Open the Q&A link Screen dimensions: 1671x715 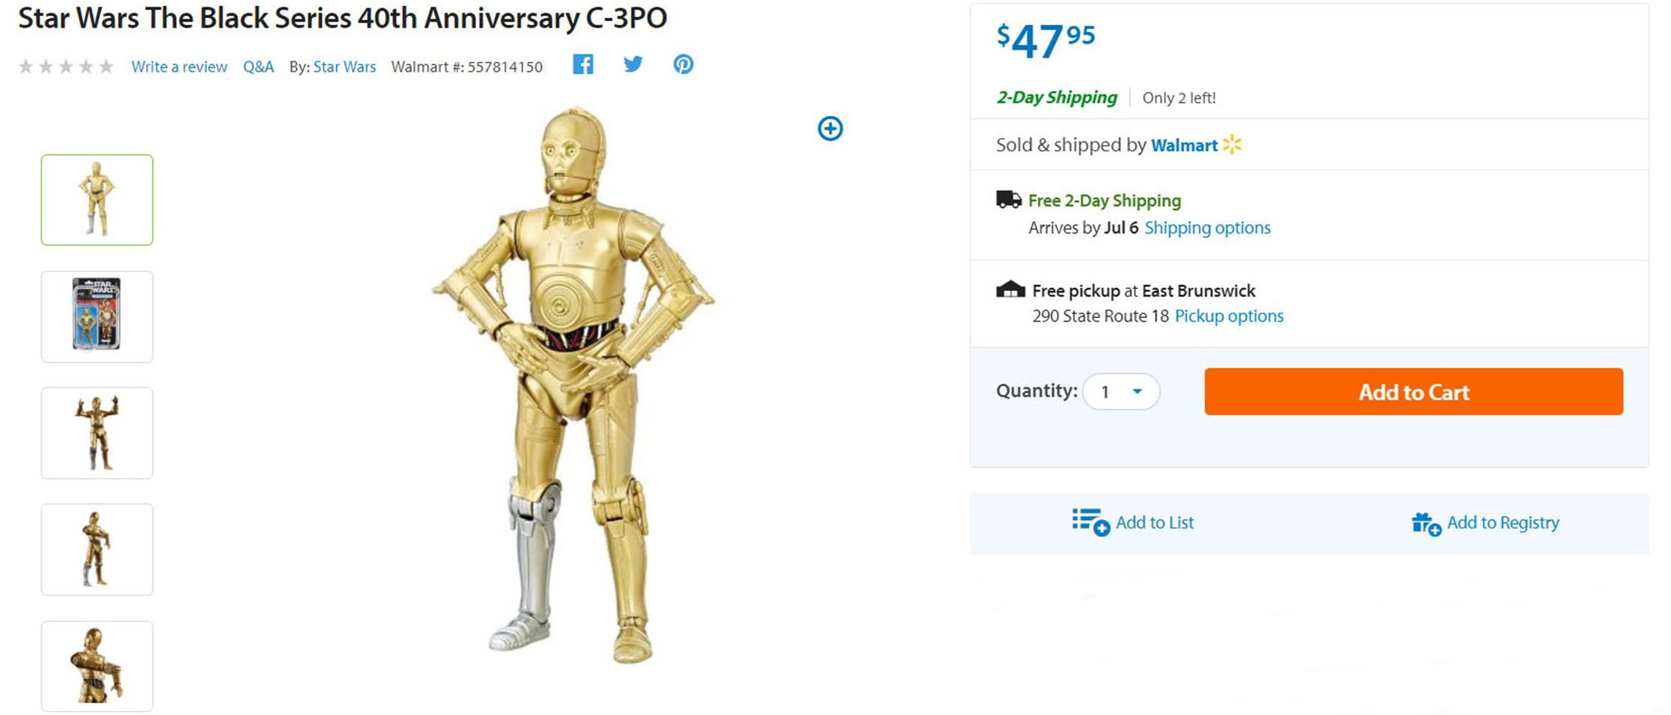[258, 67]
